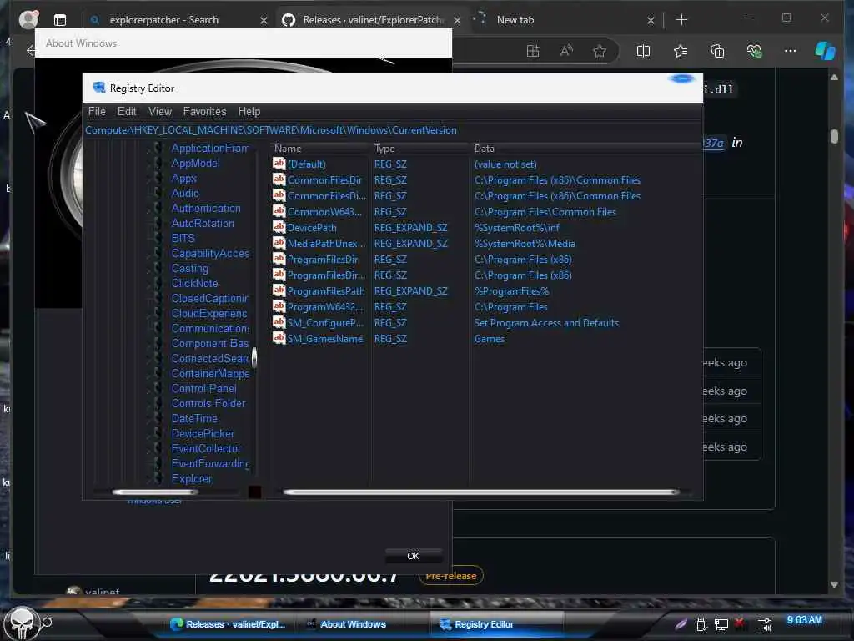Click the CommonFilesDir value string icon
Image resolution: width=854 pixels, height=641 pixels.
[279, 179]
